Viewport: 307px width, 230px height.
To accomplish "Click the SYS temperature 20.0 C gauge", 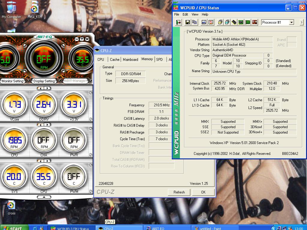I will point(14,177).
